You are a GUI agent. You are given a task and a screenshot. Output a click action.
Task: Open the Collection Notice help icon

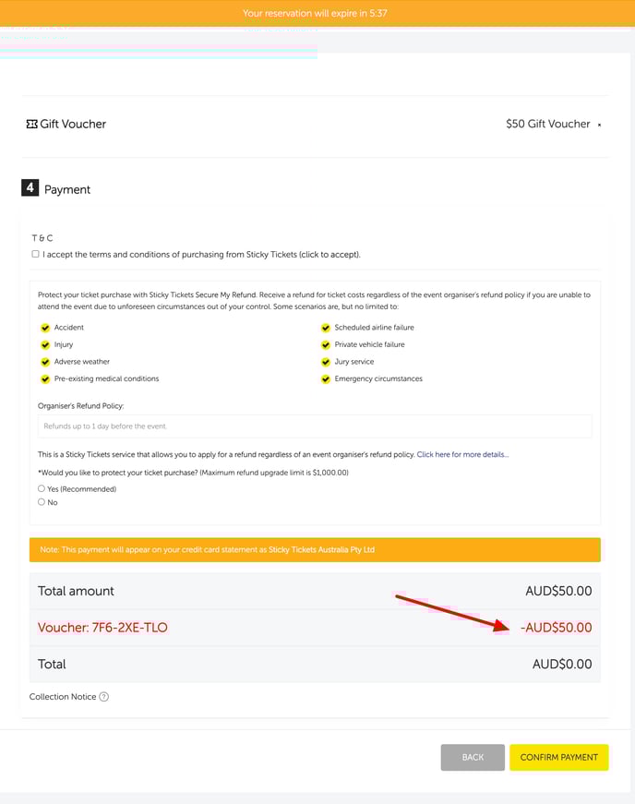(x=103, y=697)
